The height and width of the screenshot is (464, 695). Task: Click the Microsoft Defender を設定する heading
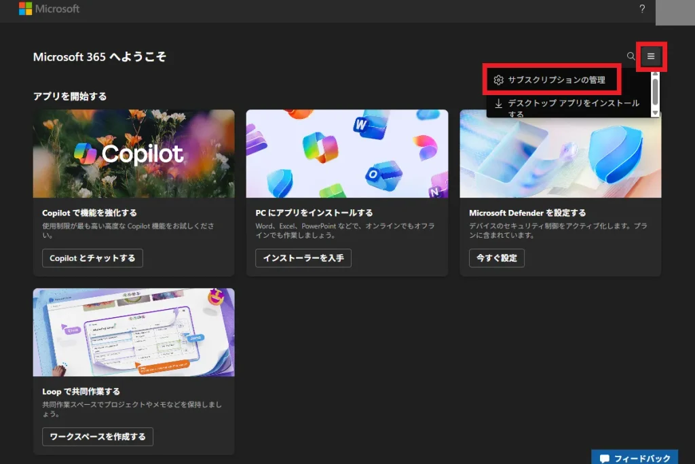coord(527,213)
